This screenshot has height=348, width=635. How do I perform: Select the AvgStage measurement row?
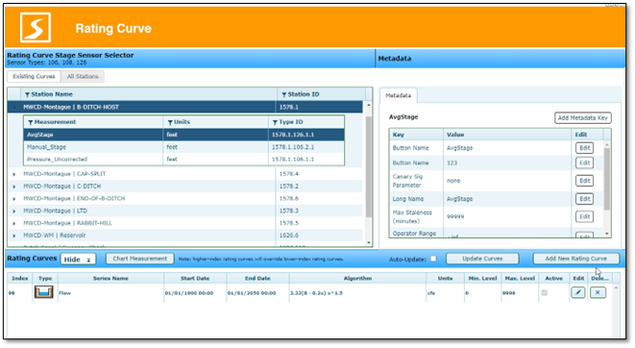[184, 135]
